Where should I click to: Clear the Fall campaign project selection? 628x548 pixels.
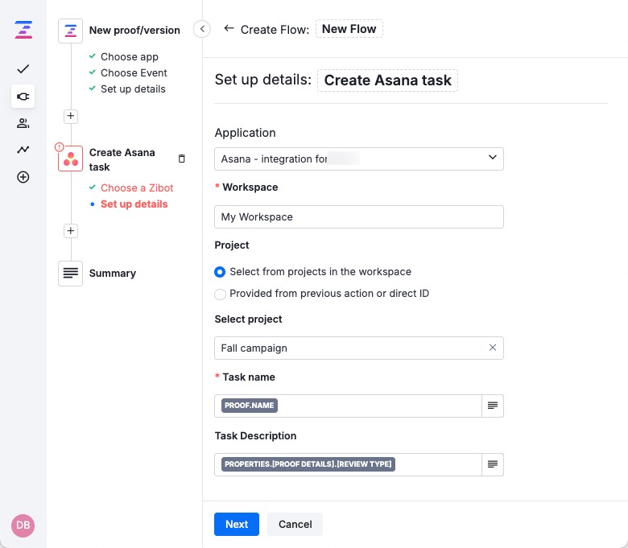(x=493, y=348)
